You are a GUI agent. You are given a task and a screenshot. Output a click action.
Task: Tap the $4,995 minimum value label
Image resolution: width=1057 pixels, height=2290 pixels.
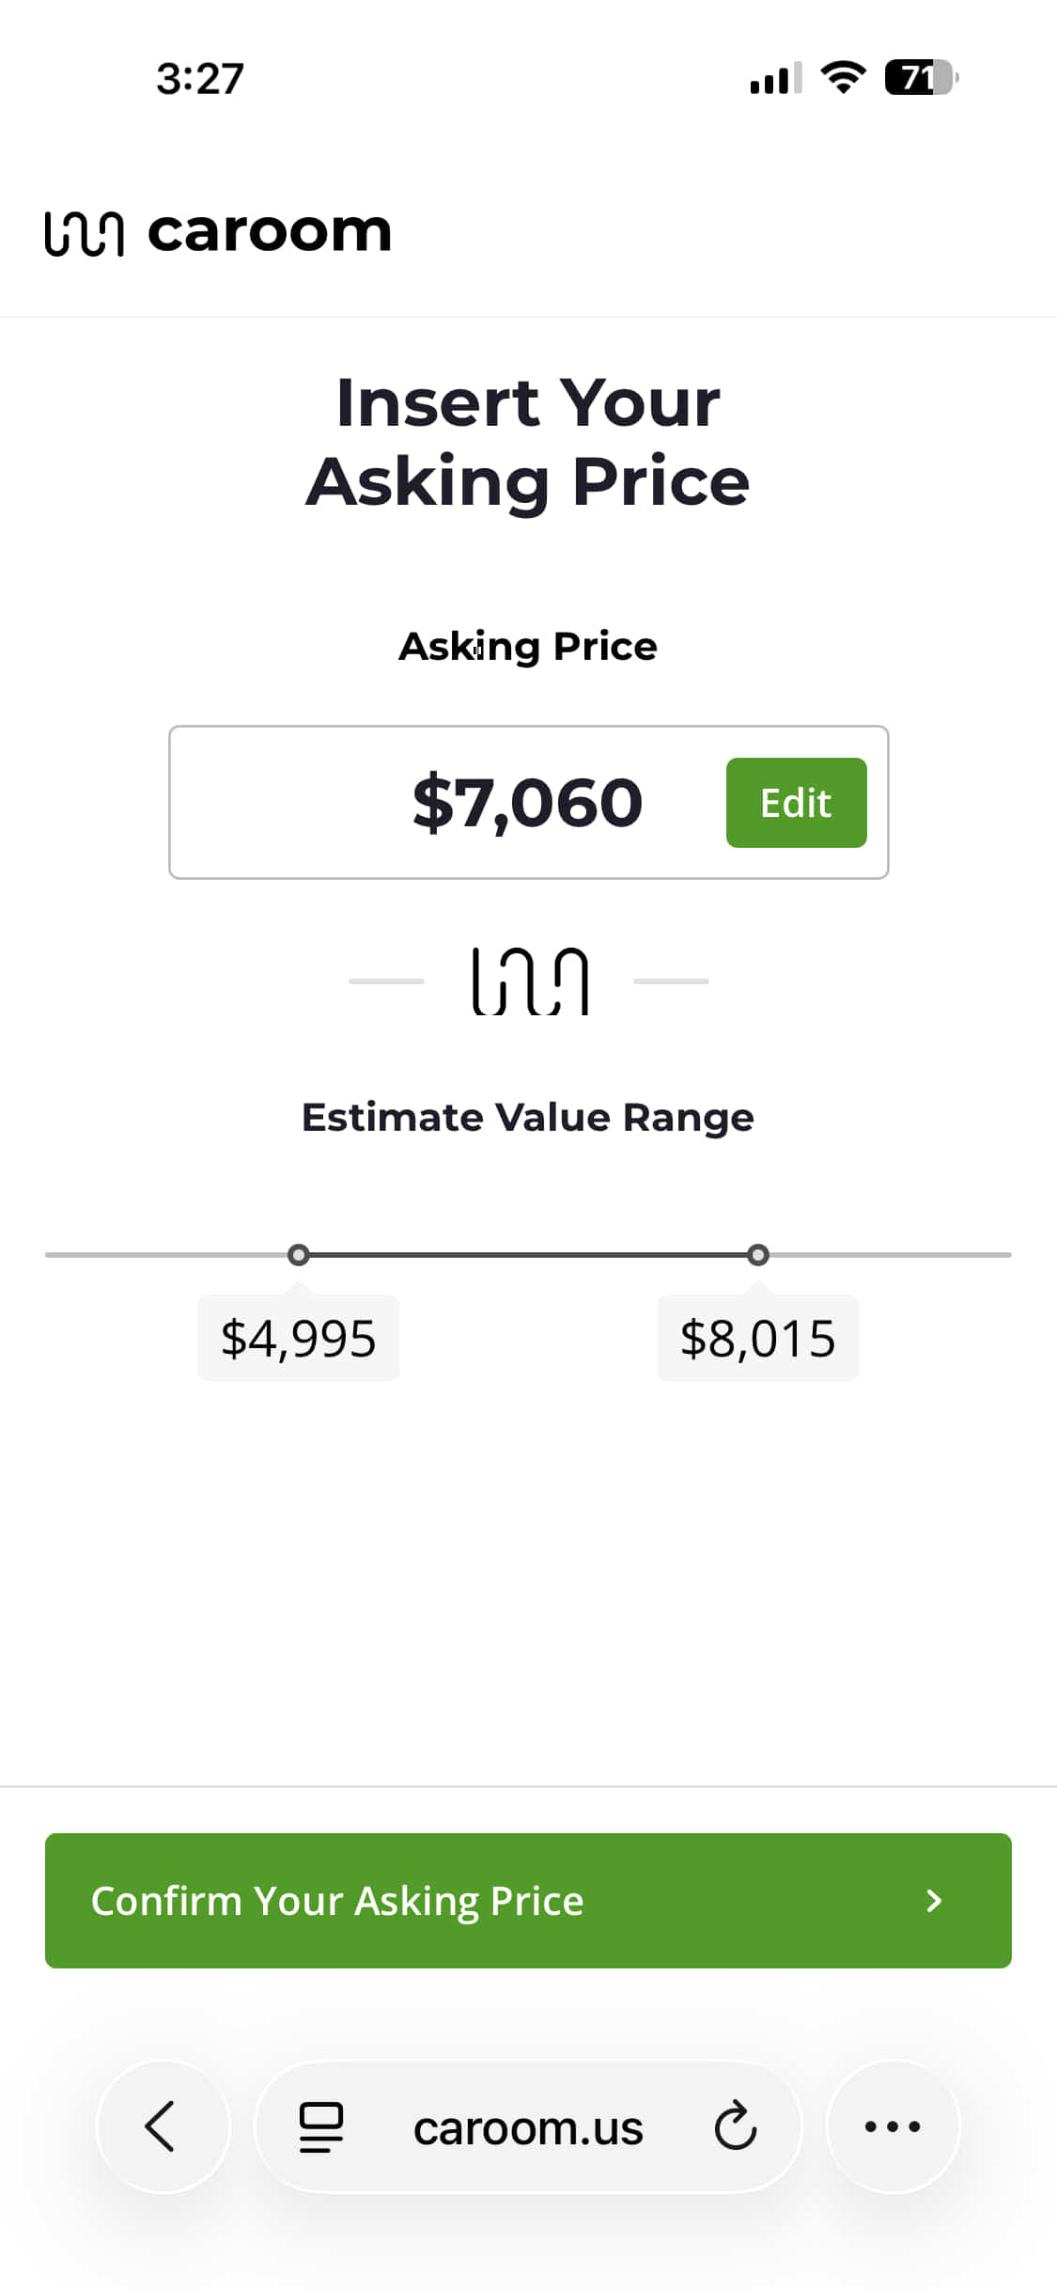299,1339
